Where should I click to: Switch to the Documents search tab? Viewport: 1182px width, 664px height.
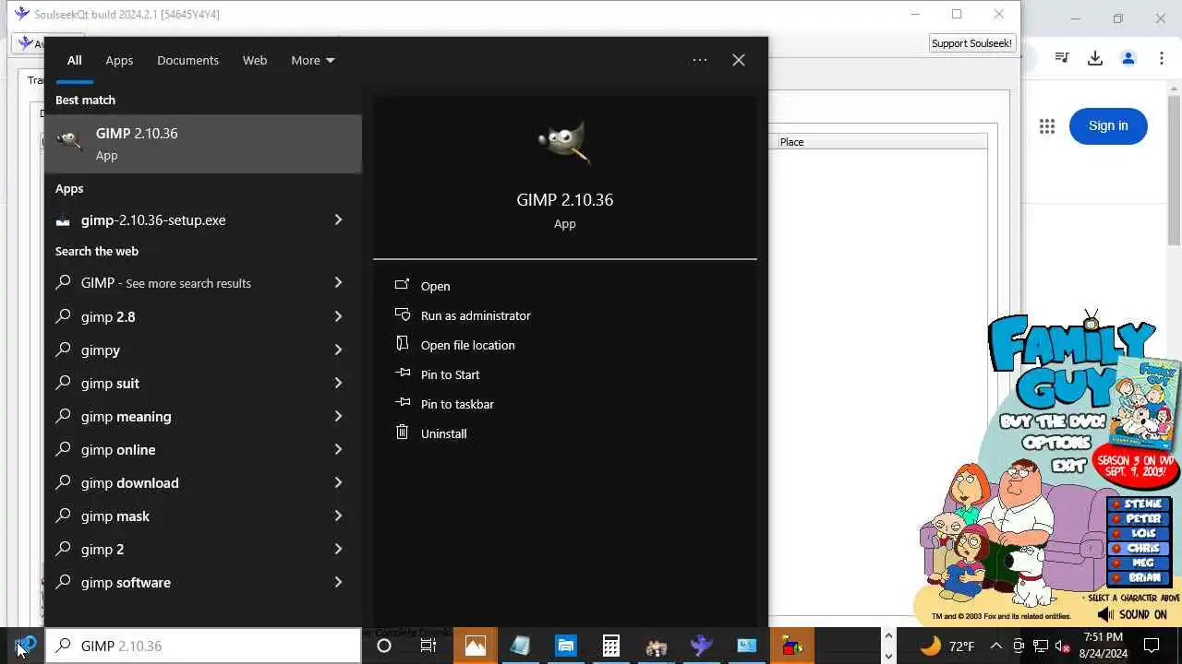tap(187, 60)
